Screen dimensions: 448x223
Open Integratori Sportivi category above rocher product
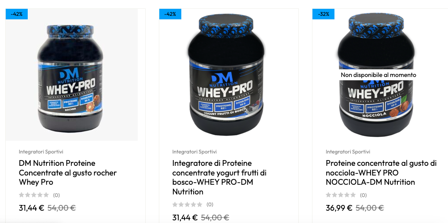click(41, 152)
